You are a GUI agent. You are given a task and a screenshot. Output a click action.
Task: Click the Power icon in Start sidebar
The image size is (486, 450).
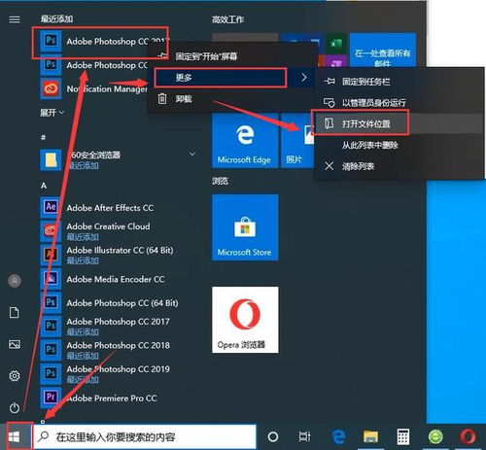(15, 407)
